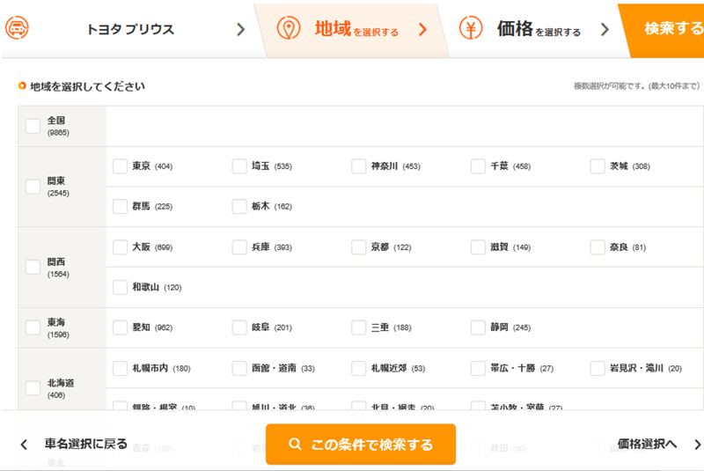Image resolution: width=704 pixels, height=471 pixels.
Task: Tick the 帯広・十勝 (27) checkbox
Action: click(x=478, y=368)
